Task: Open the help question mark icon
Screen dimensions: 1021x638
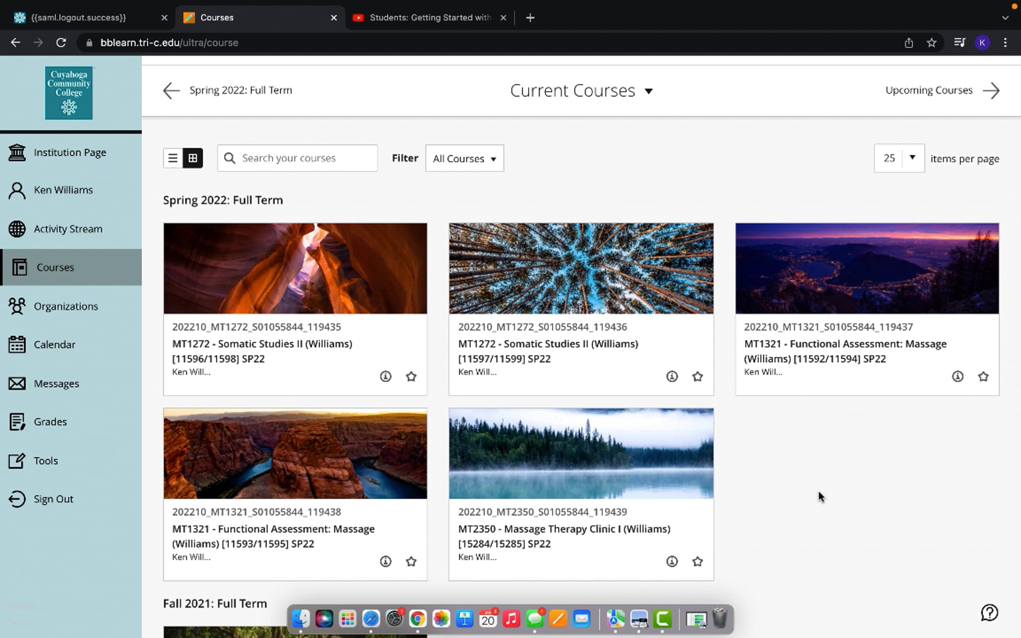Action: coord(989,612)
